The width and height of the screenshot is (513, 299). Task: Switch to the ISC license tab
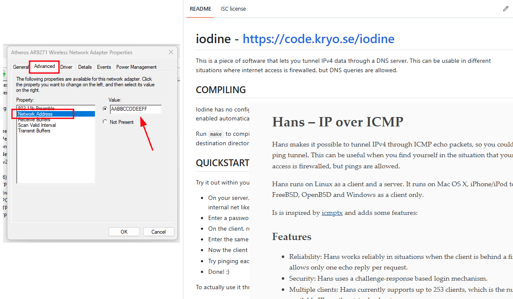(x=233, y=9)
